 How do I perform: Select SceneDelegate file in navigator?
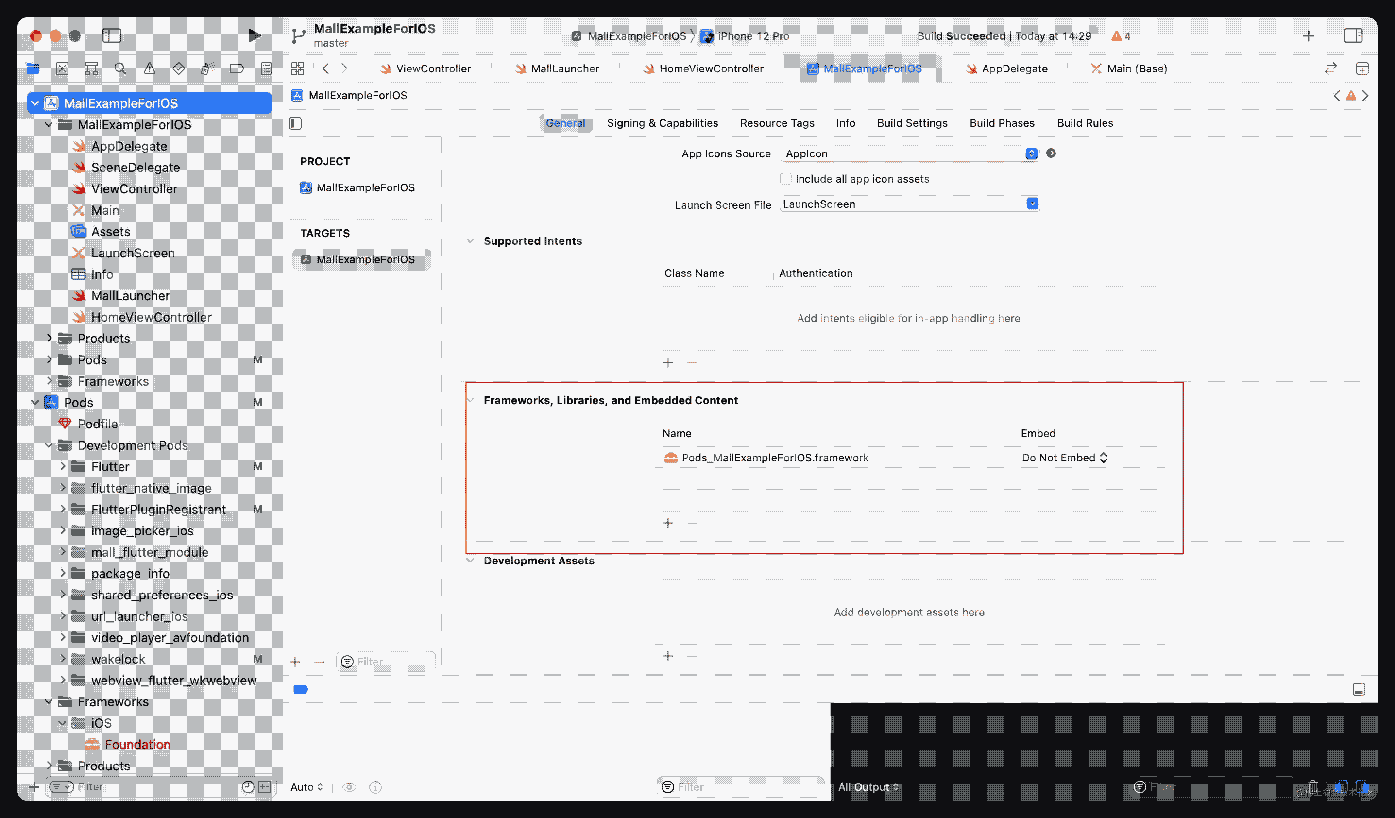pos(126,168)
